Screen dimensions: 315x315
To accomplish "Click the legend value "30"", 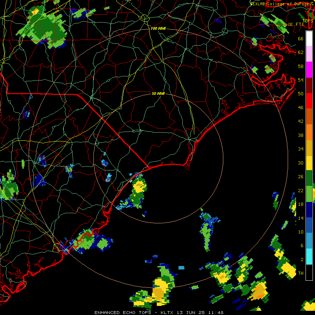I will [x=301, y=163].
